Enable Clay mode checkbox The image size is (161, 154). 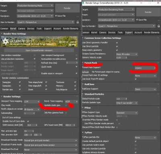coord(25,105)
